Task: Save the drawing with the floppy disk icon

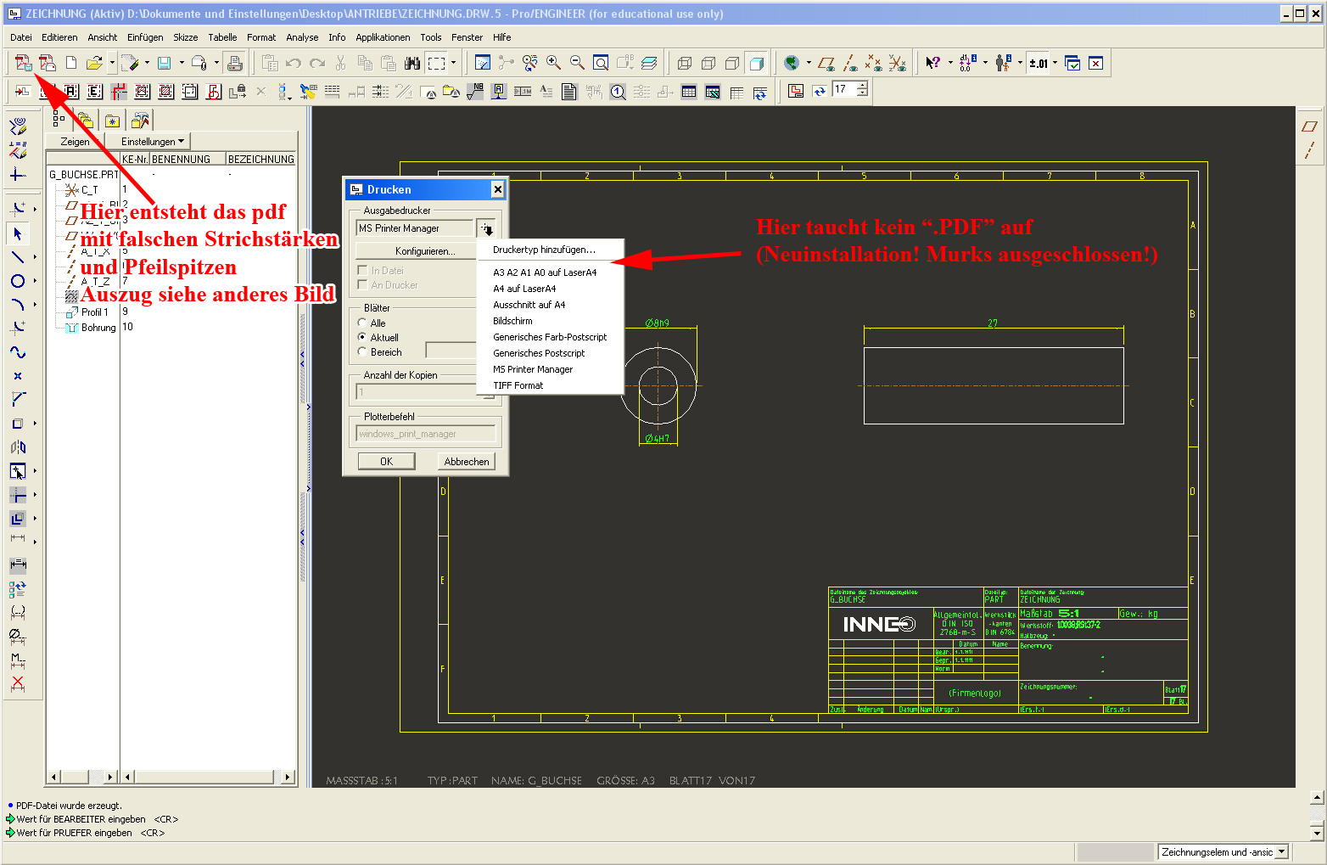Action: point(165,63)
